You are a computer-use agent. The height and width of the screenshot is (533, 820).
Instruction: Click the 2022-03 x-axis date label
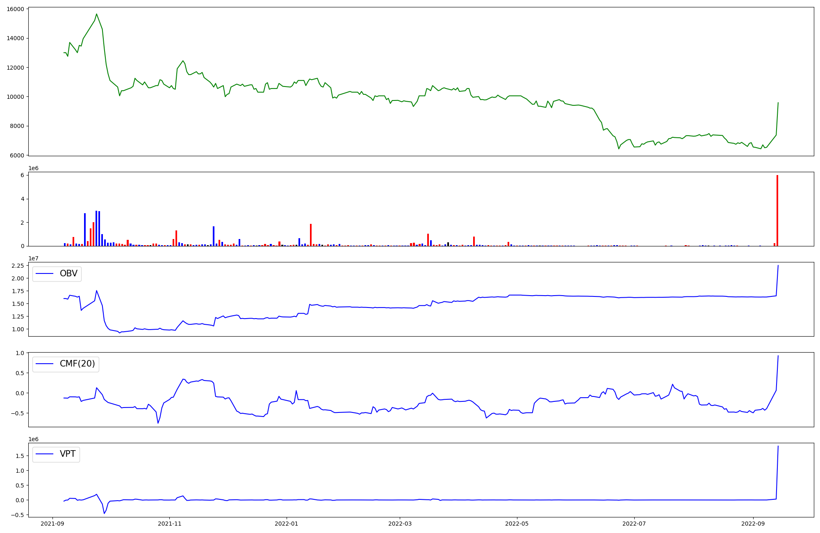click(x=400, y=523)
